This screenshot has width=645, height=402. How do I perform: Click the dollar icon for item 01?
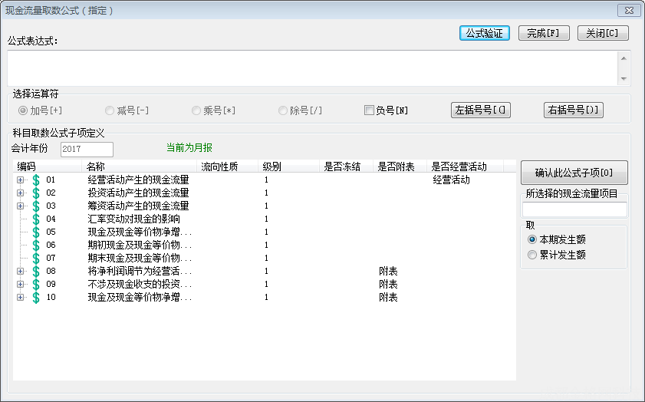tap(35, 180)
